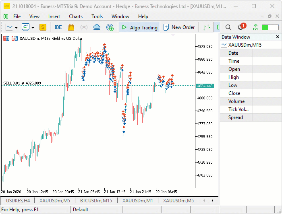Select the Low row in Data Window

click(251, 85)
